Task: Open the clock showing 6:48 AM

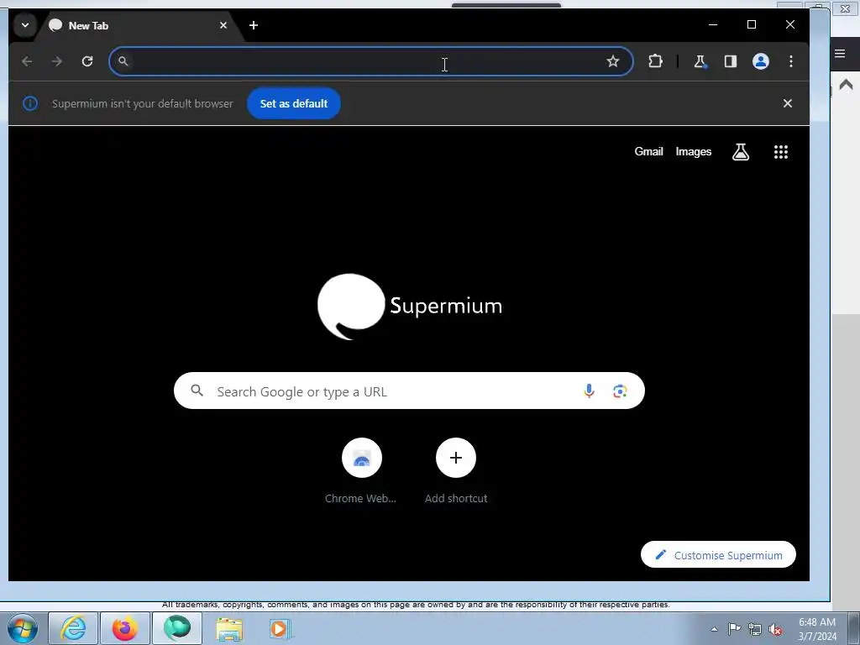Action: click(817, 628)
